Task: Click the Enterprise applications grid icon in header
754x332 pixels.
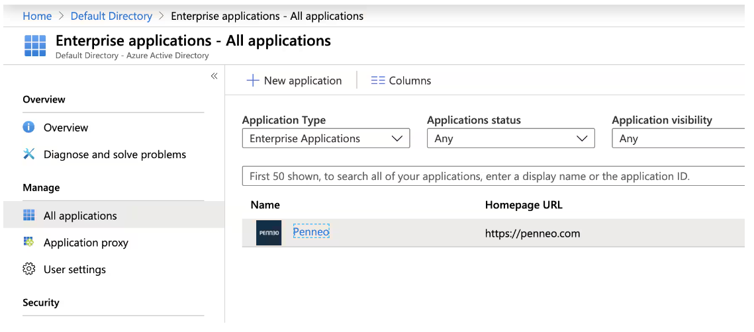Action: [35, 46]
